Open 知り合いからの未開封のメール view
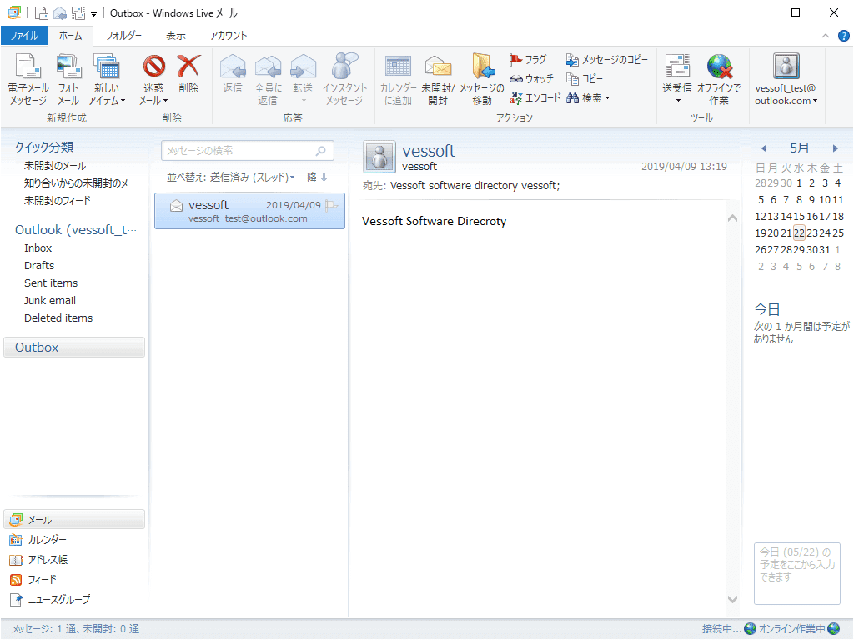Screen dimensions: 854x640 [81, 182]
